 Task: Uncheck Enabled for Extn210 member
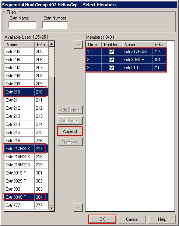[112, 68]
